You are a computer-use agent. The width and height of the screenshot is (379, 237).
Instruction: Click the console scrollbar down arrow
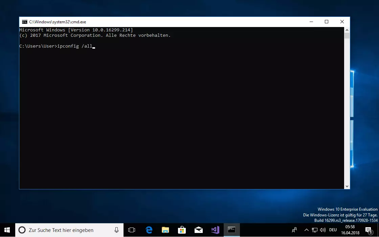pos(347,186)
